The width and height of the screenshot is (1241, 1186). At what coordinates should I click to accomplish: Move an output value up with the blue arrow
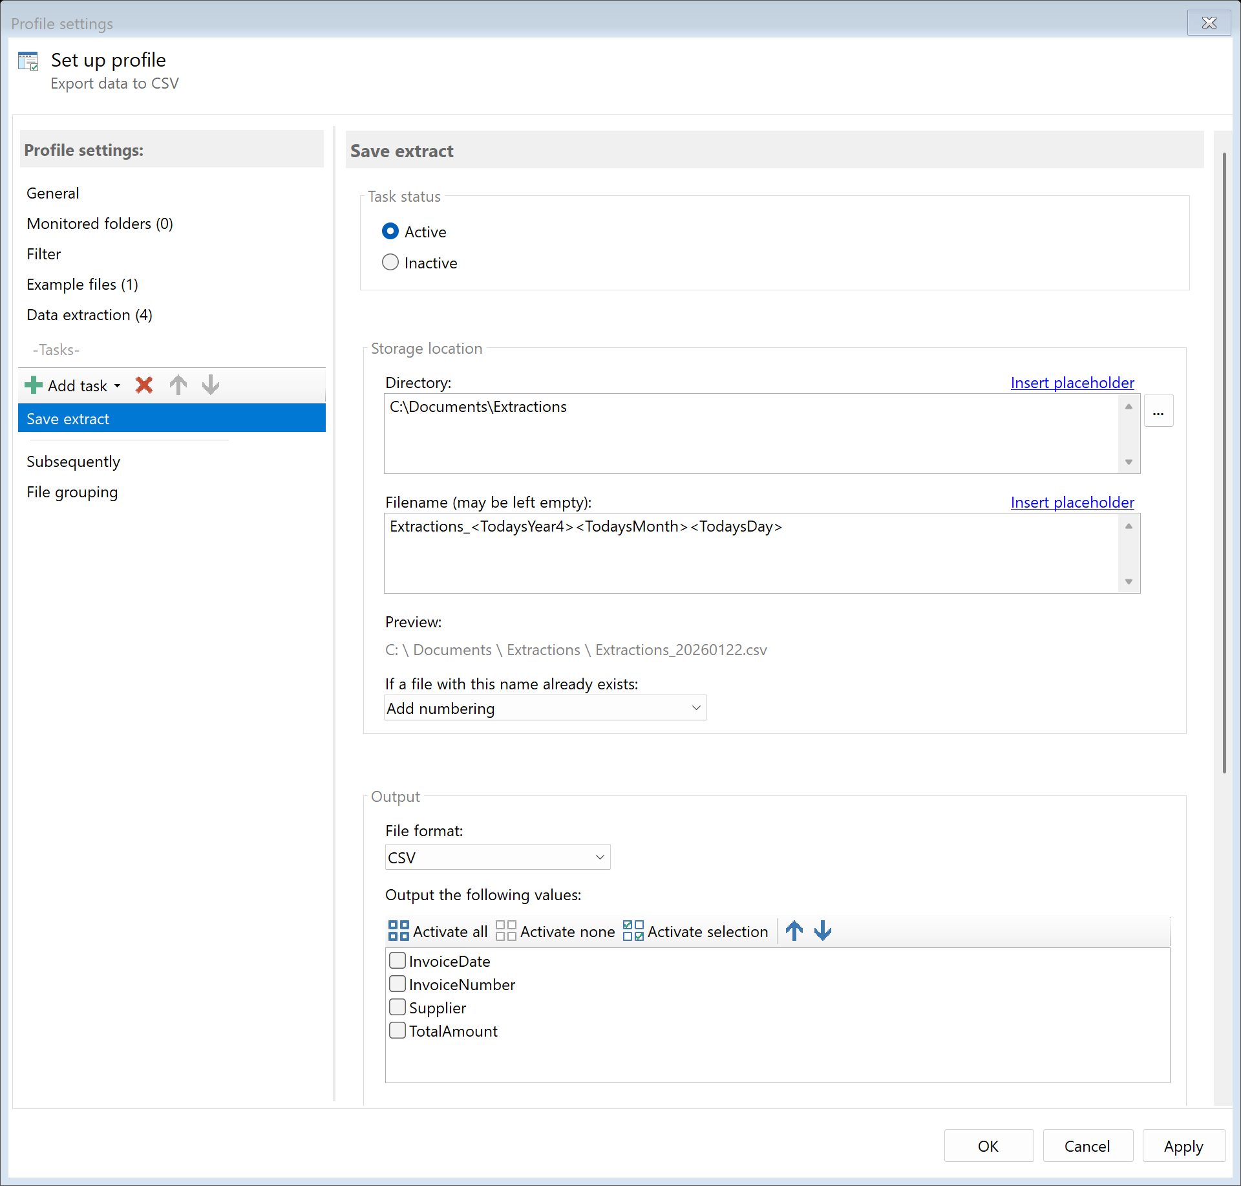click(x=794, y=931)
